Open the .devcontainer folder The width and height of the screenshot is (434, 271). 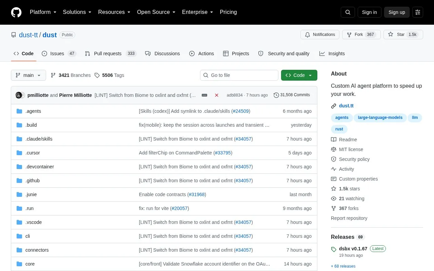pos(40,167)
